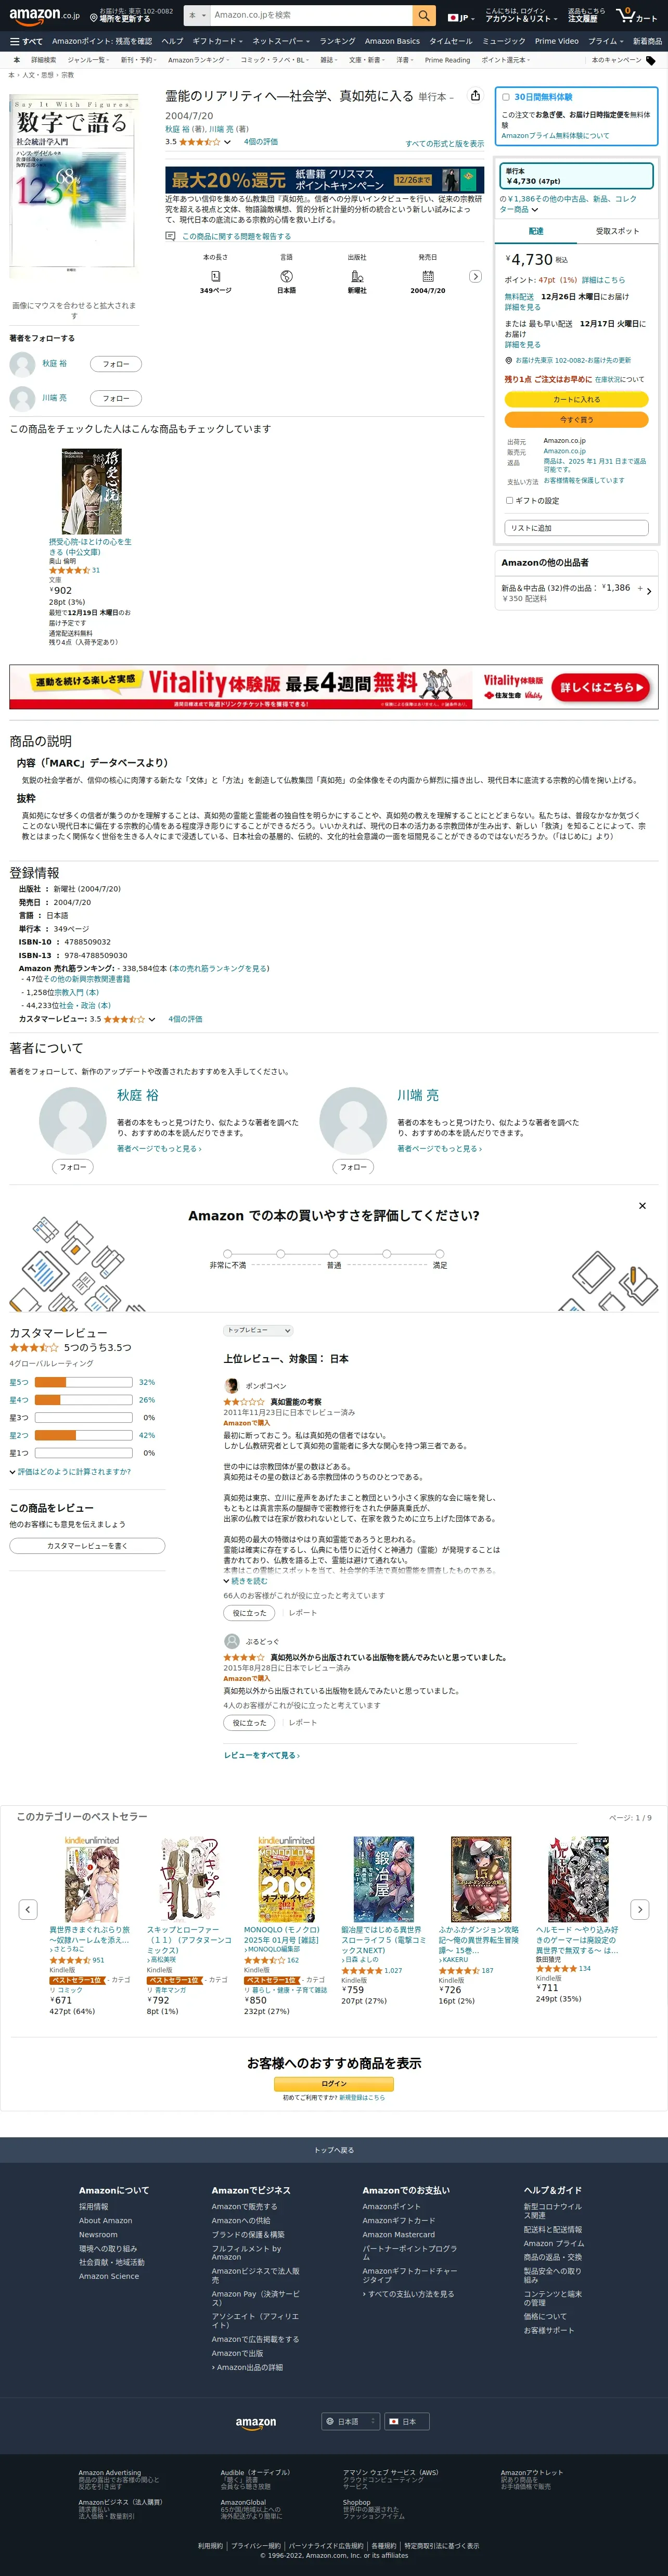Viewport: 668px width, 2576px height.
Task: Click the 言語 globe icon
Action: click(286, 276)
